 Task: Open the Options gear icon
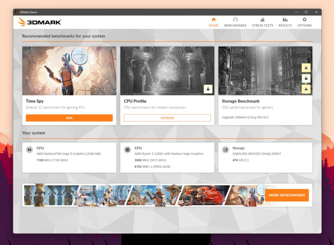coord(304,20)
